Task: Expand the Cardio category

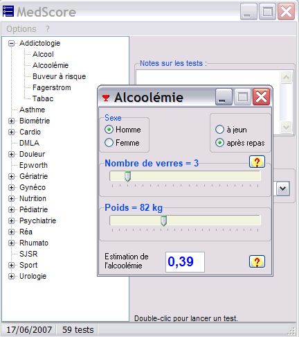Action: pyautogui.click(x=11, y=132)
